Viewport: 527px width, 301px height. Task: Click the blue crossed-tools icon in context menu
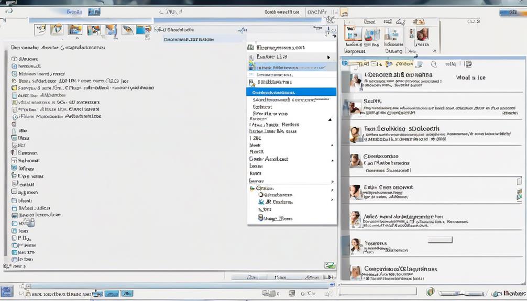coord(261,202)
